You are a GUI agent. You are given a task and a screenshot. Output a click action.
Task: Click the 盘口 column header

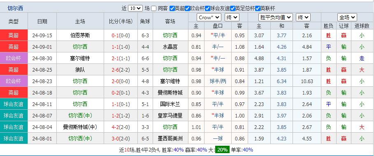tap(218, 26)
